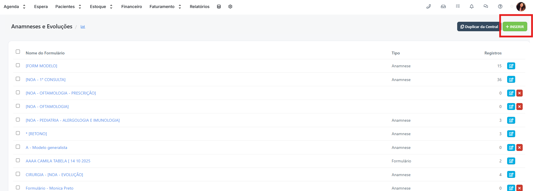Delete Formulário - Monica Preto form
The width and height of the screenshot is (533, 191).
click(x=520, y=188)
